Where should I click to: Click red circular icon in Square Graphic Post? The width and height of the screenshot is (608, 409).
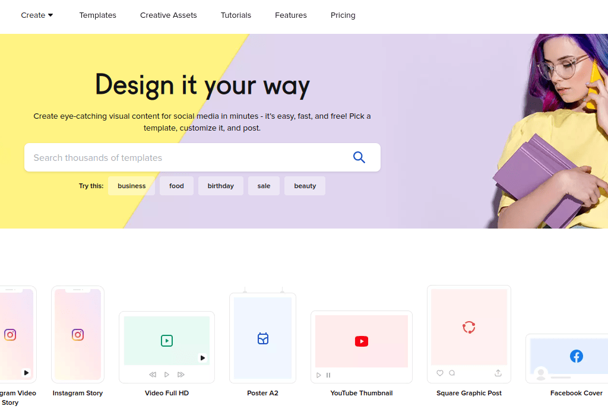click(x=469, y=327)
